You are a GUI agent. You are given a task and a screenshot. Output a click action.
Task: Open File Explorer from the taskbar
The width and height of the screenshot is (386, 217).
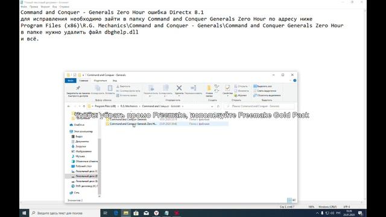tap(126, 213)
